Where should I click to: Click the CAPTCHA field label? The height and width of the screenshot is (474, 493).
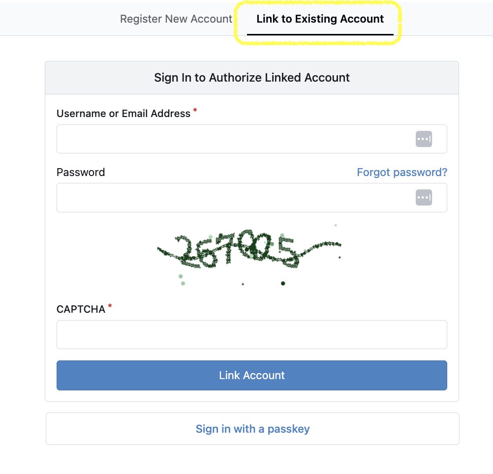click(81, 309)
